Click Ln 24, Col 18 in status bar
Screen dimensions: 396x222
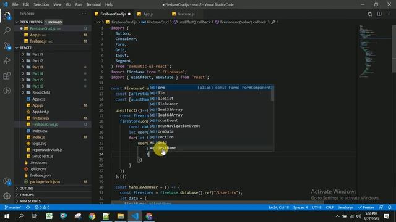[278, 207]
